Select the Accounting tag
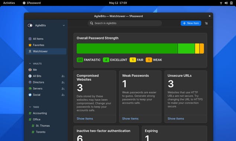The width and height of the screenshot is (236, 141). [x=46, y=113]
